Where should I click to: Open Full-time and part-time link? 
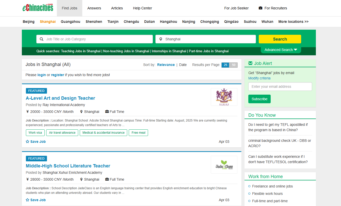tap(270, 201)
